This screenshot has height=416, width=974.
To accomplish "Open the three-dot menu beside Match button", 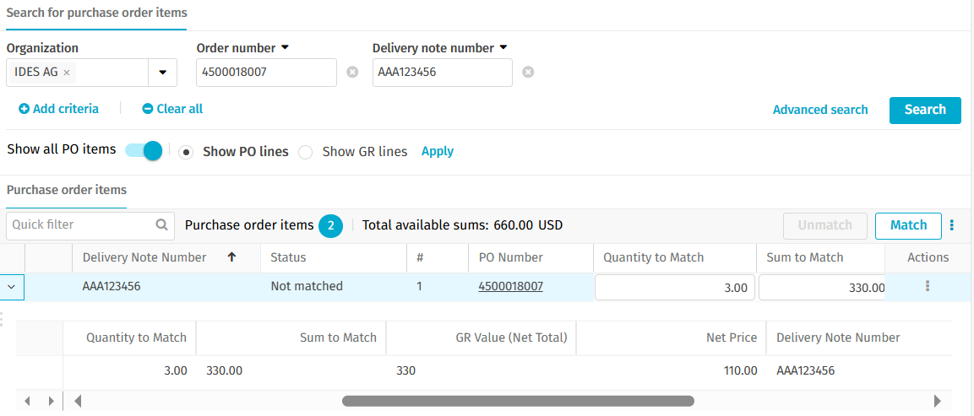I will click(952, 225).
